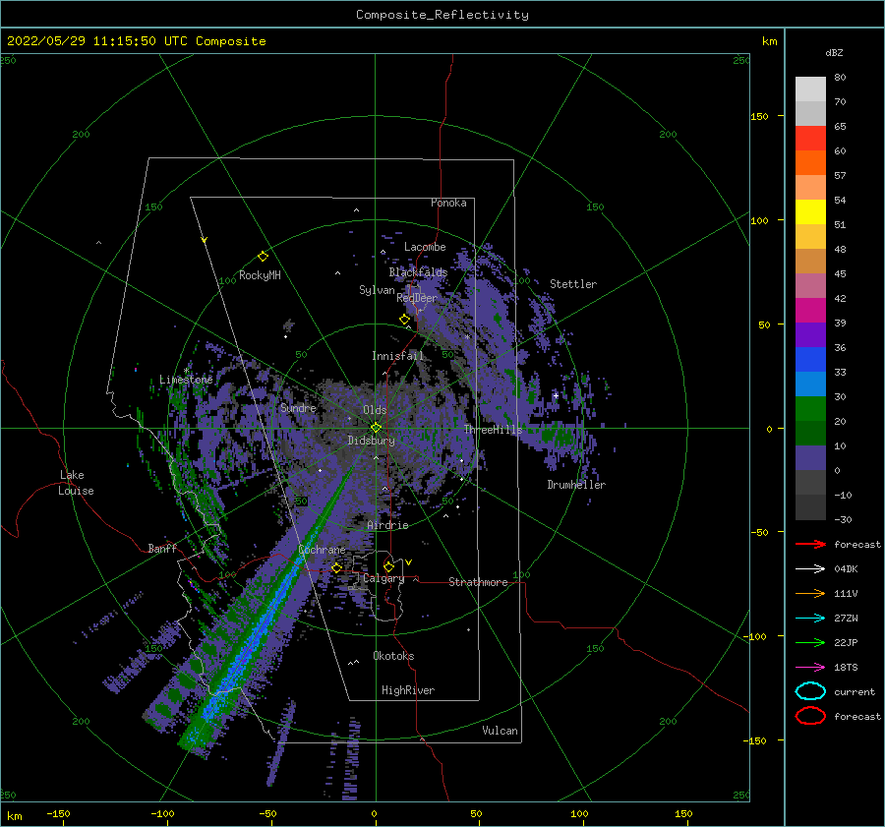Image resolution: width=885 pixels, height=827 pixels.
Task: Select the cyan 27ZW arrow icon
Action: 810,619
